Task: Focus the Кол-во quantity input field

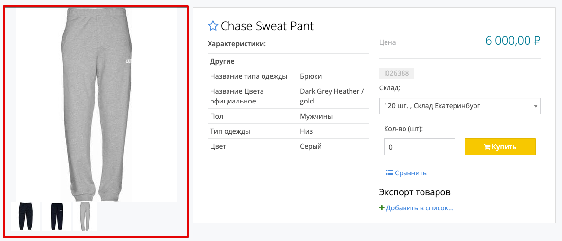Action: tap(419, 147)
